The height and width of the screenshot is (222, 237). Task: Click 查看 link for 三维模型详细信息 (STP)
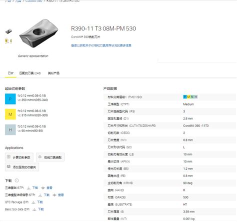[x=61, y=195]
